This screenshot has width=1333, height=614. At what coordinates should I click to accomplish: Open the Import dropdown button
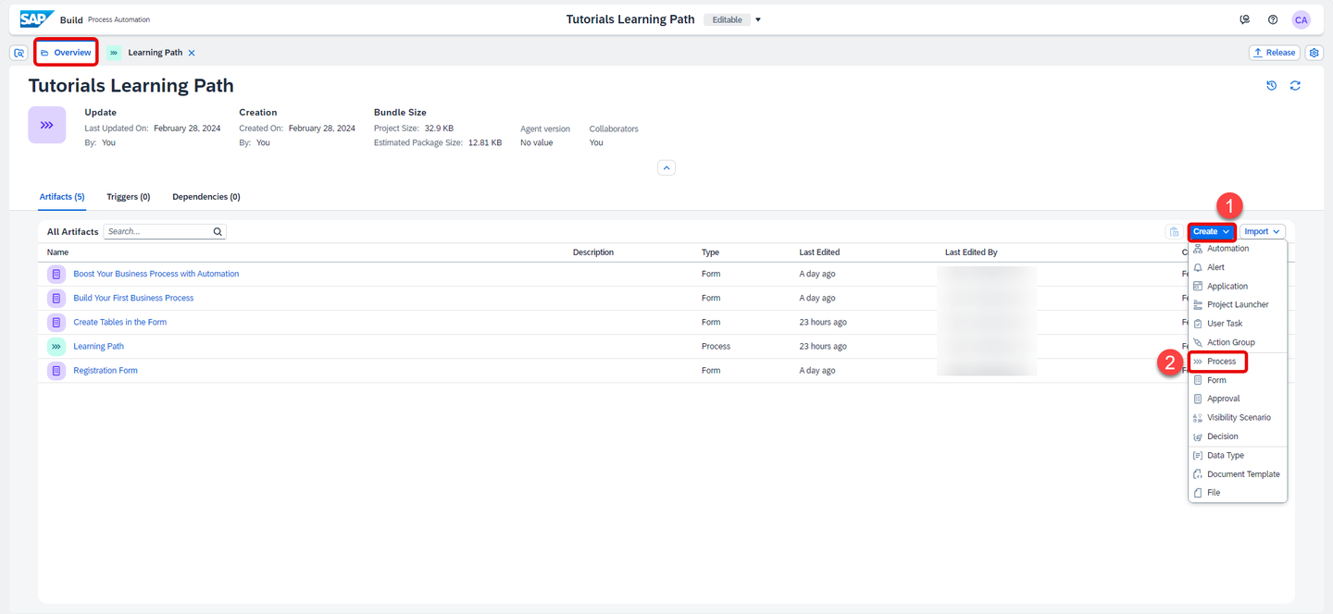point(1263,232)
